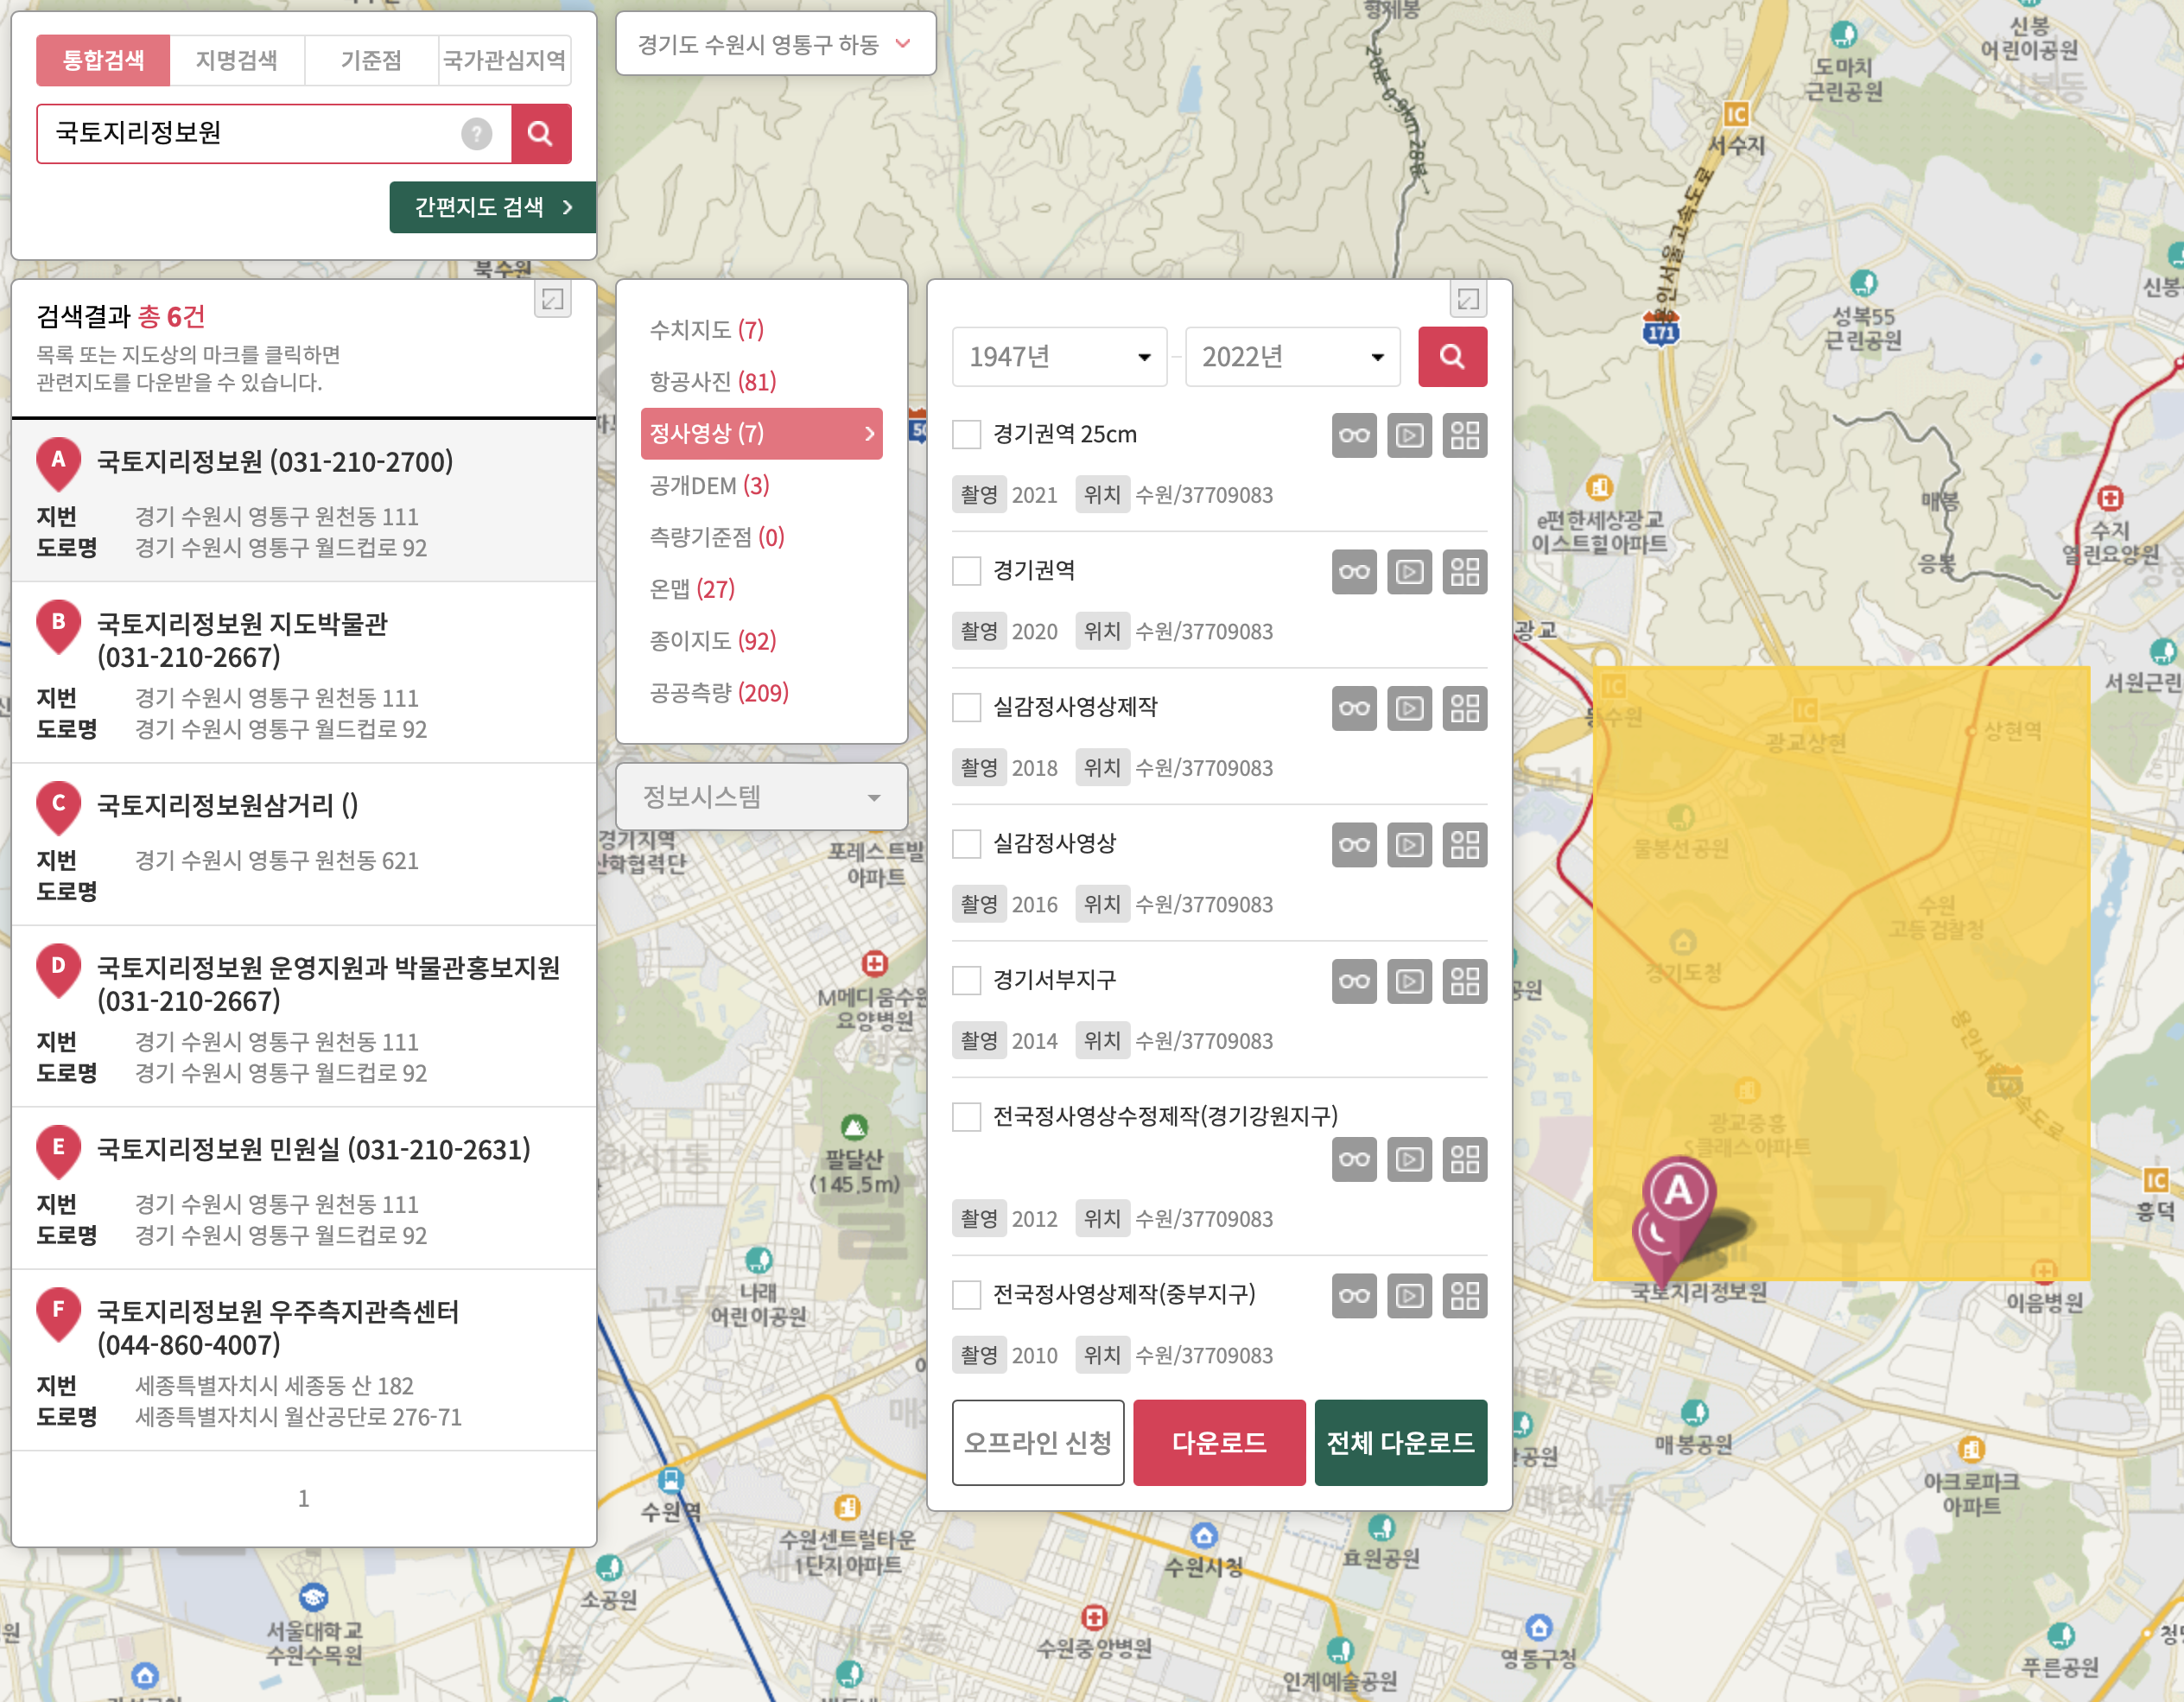
Task: Select 온맵 (27) category
Action: coord(692,589)
